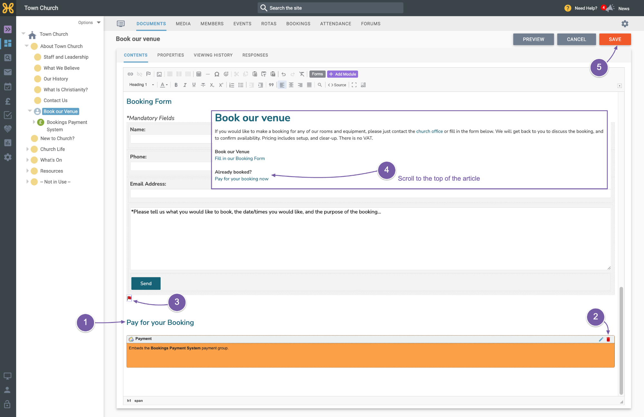
Task: Open the special character Omega tool
Action: click(x=217, y=74)
